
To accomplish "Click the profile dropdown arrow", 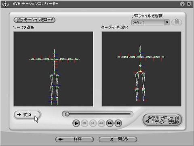I will (167, 22).
